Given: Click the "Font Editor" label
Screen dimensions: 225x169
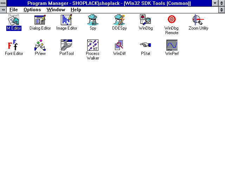Looking at the screenshot, I should click(x=14, y=54).
